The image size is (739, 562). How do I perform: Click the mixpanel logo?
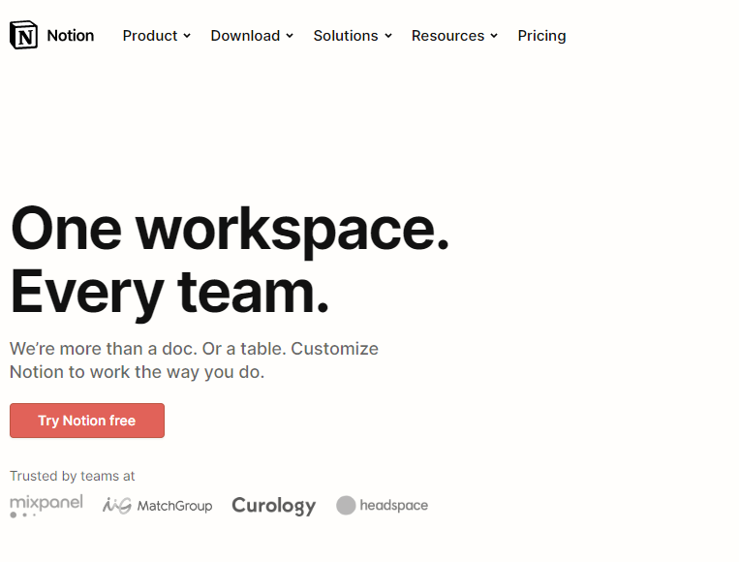click(x=46, y=506)
